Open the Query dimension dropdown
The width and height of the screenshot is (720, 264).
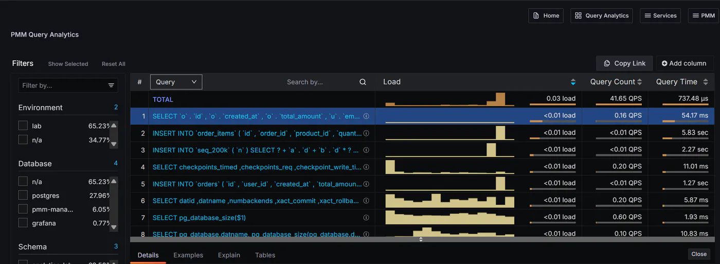click(x=176, y=82)
